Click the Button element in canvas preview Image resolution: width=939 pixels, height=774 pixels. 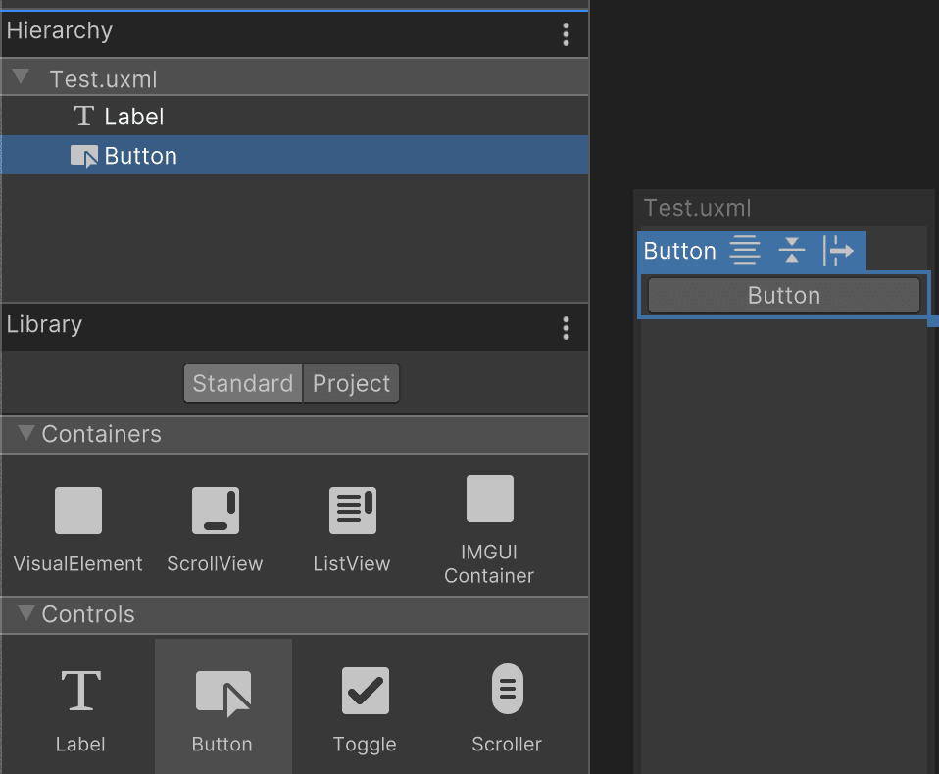pyautogui.click(x=783, y=296)
